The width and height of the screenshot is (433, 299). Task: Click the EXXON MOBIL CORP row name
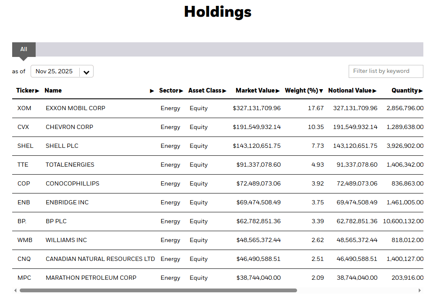point(76,108)
